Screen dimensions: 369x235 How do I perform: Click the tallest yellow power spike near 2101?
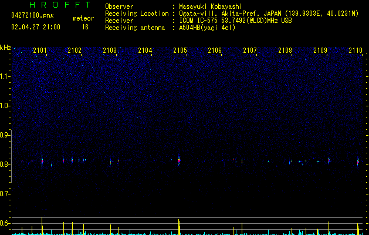point(42,226)
